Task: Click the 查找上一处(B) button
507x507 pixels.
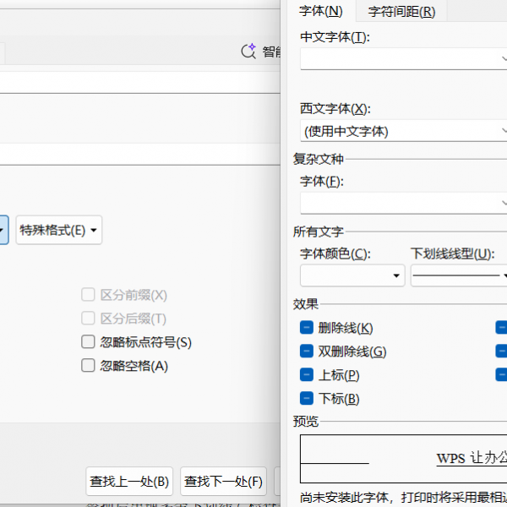Action: [130, 482]
